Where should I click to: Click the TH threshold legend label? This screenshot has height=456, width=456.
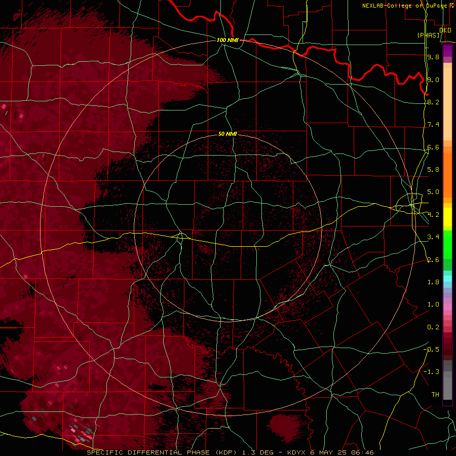[435, 395]
